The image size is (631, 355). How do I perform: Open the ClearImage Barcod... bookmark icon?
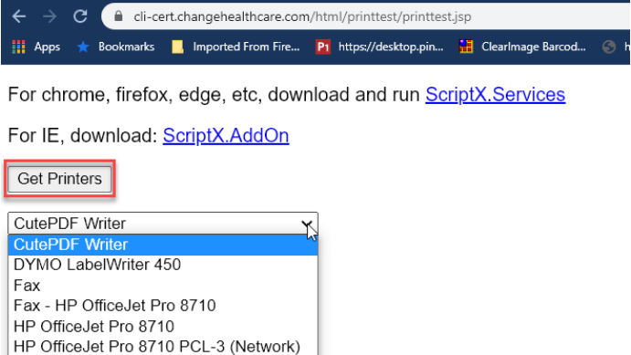tap(466, 47)
